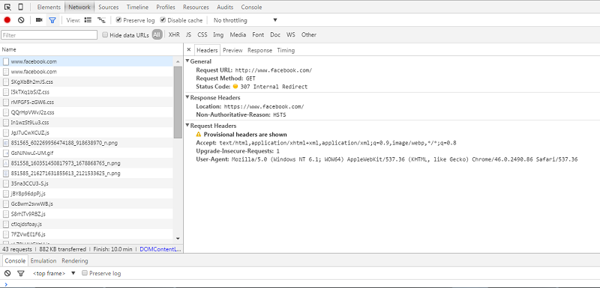The width and height of the screenshot is (600, 288).
Task: Close the request details pane
Action: [189, 50]
